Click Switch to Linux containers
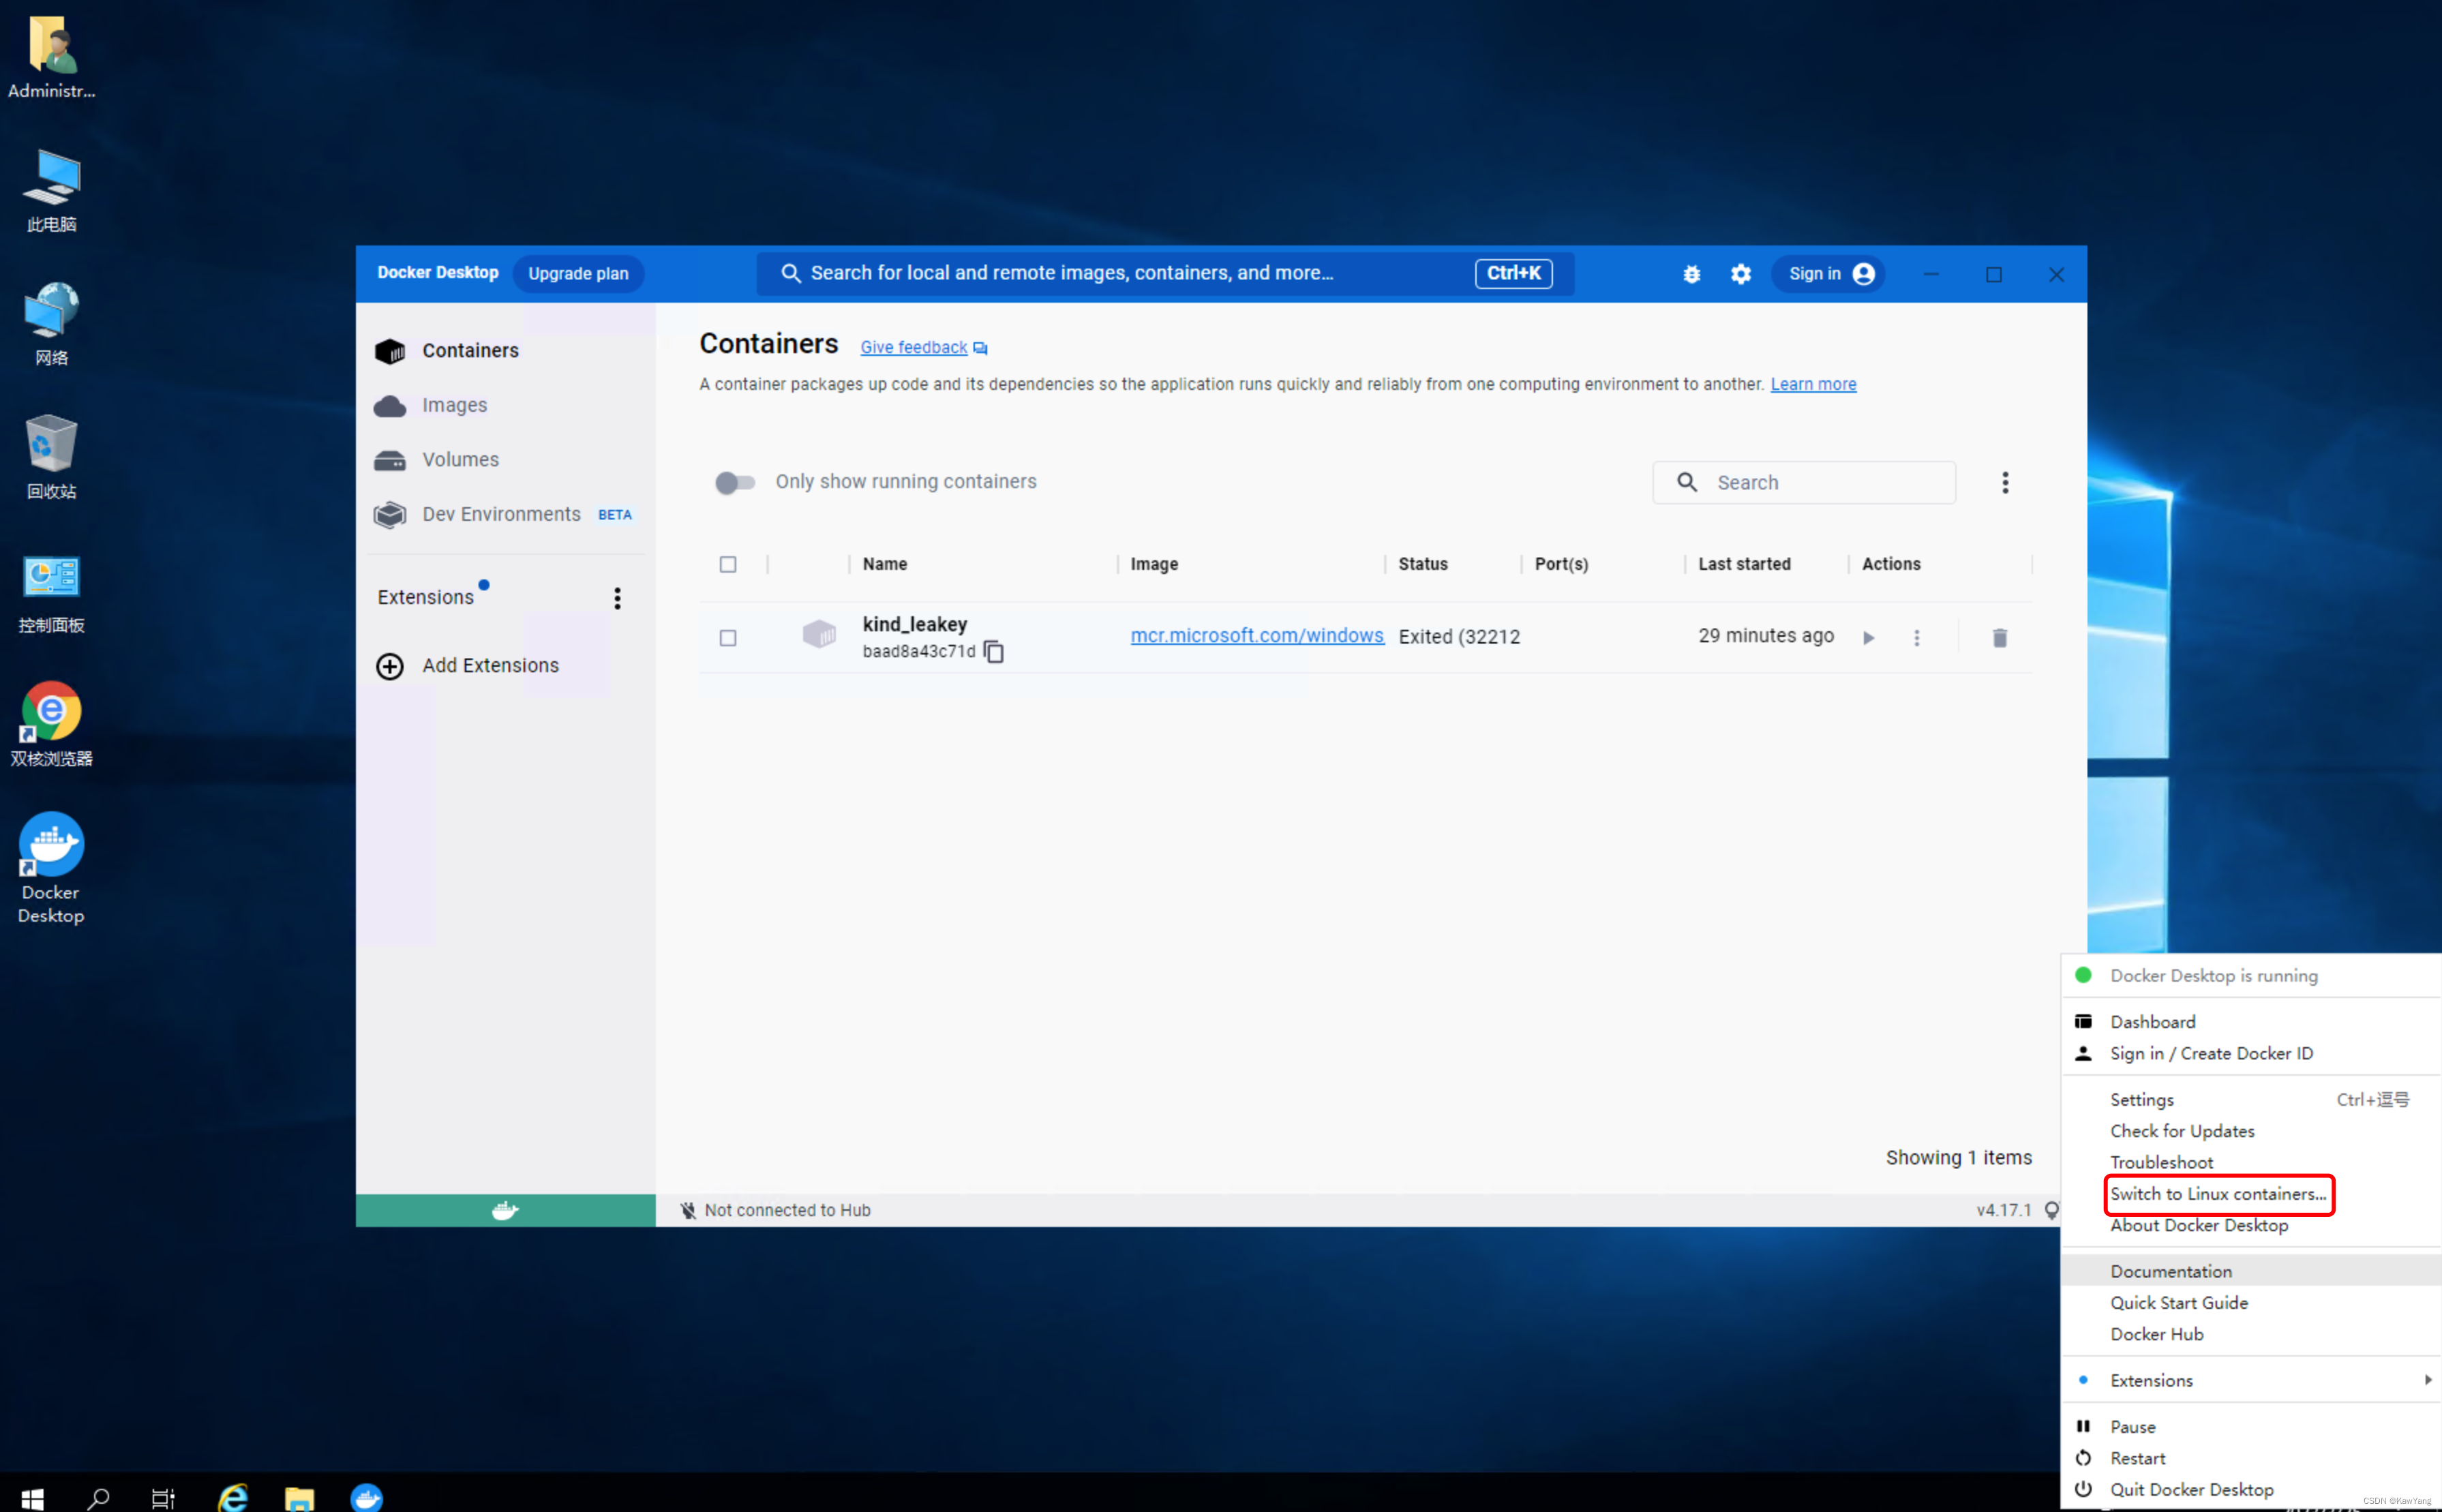 click(x=2218, y=1194)
